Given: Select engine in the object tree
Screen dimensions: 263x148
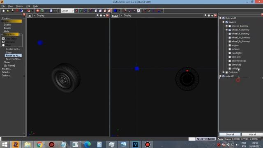Looking at the screenshot, I should pos(235,45).
